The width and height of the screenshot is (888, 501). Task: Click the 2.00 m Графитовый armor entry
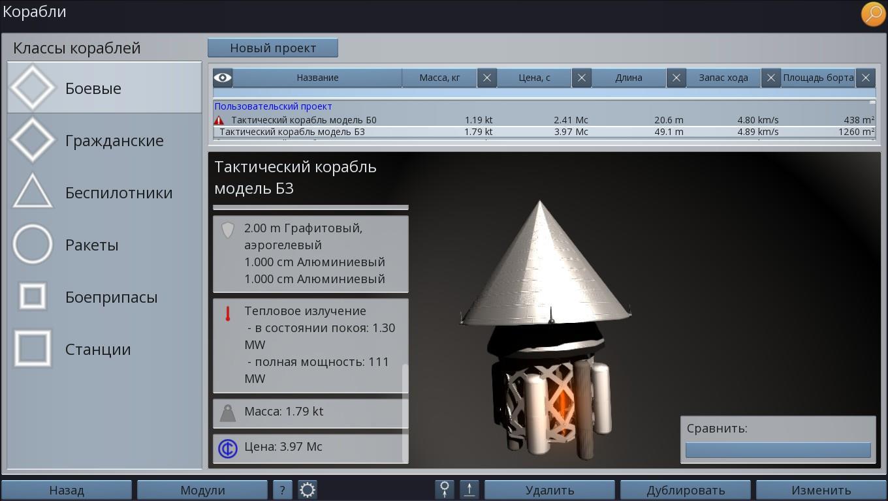coord(311,254)
